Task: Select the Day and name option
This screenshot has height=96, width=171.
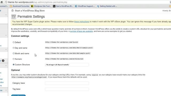Action: pyautogui.click(x=14, y=48)
